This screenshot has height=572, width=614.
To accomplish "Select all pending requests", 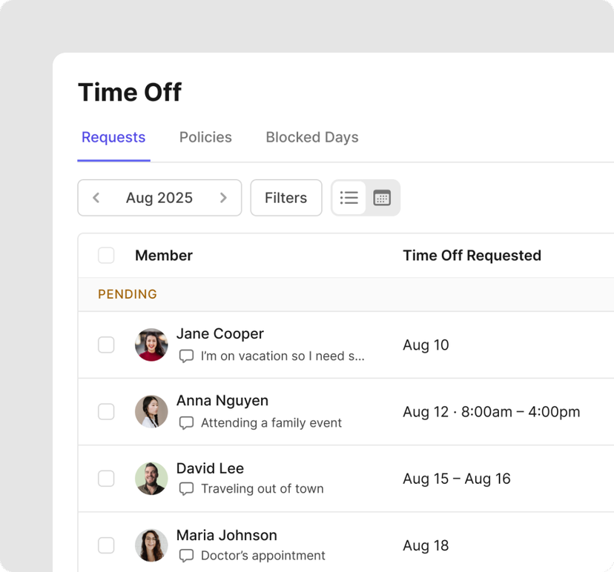I will click(106, 255).
